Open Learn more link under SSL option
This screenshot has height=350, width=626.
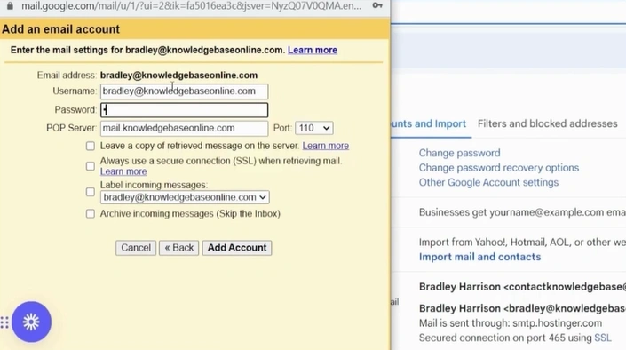point(123,171)
